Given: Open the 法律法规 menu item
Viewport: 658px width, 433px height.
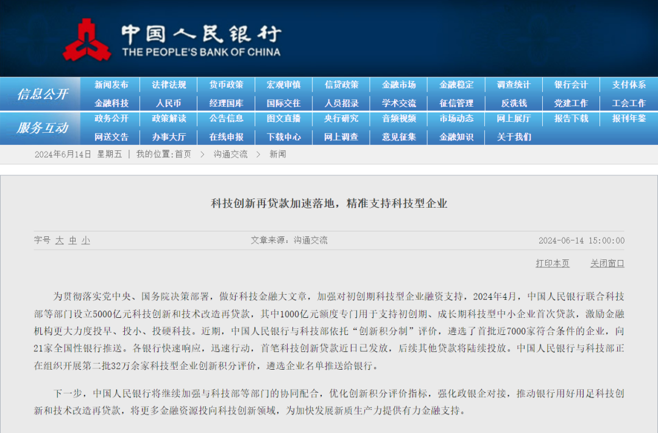Looking at the screenshot, I should [x=169, y=85].
